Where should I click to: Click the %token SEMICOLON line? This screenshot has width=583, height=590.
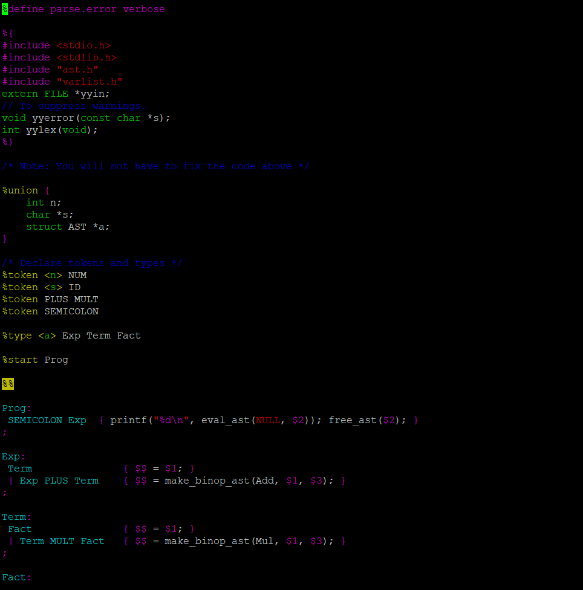(50, 311)
